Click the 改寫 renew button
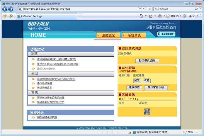Image resolution: width=204 pixels, height=136 pixels. click(147, 81)
